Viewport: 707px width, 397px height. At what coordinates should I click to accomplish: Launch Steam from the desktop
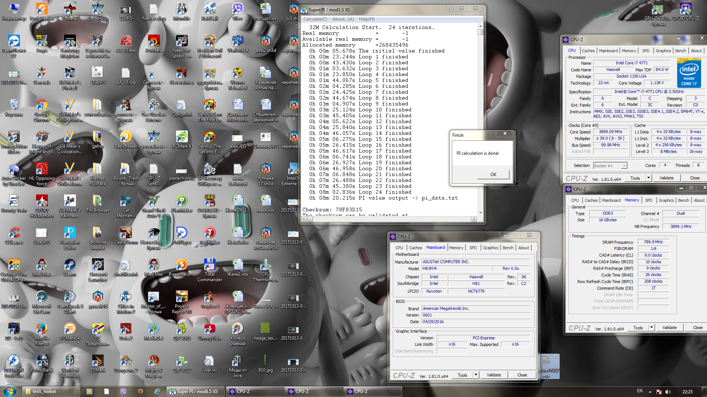[x=70, y=268]
